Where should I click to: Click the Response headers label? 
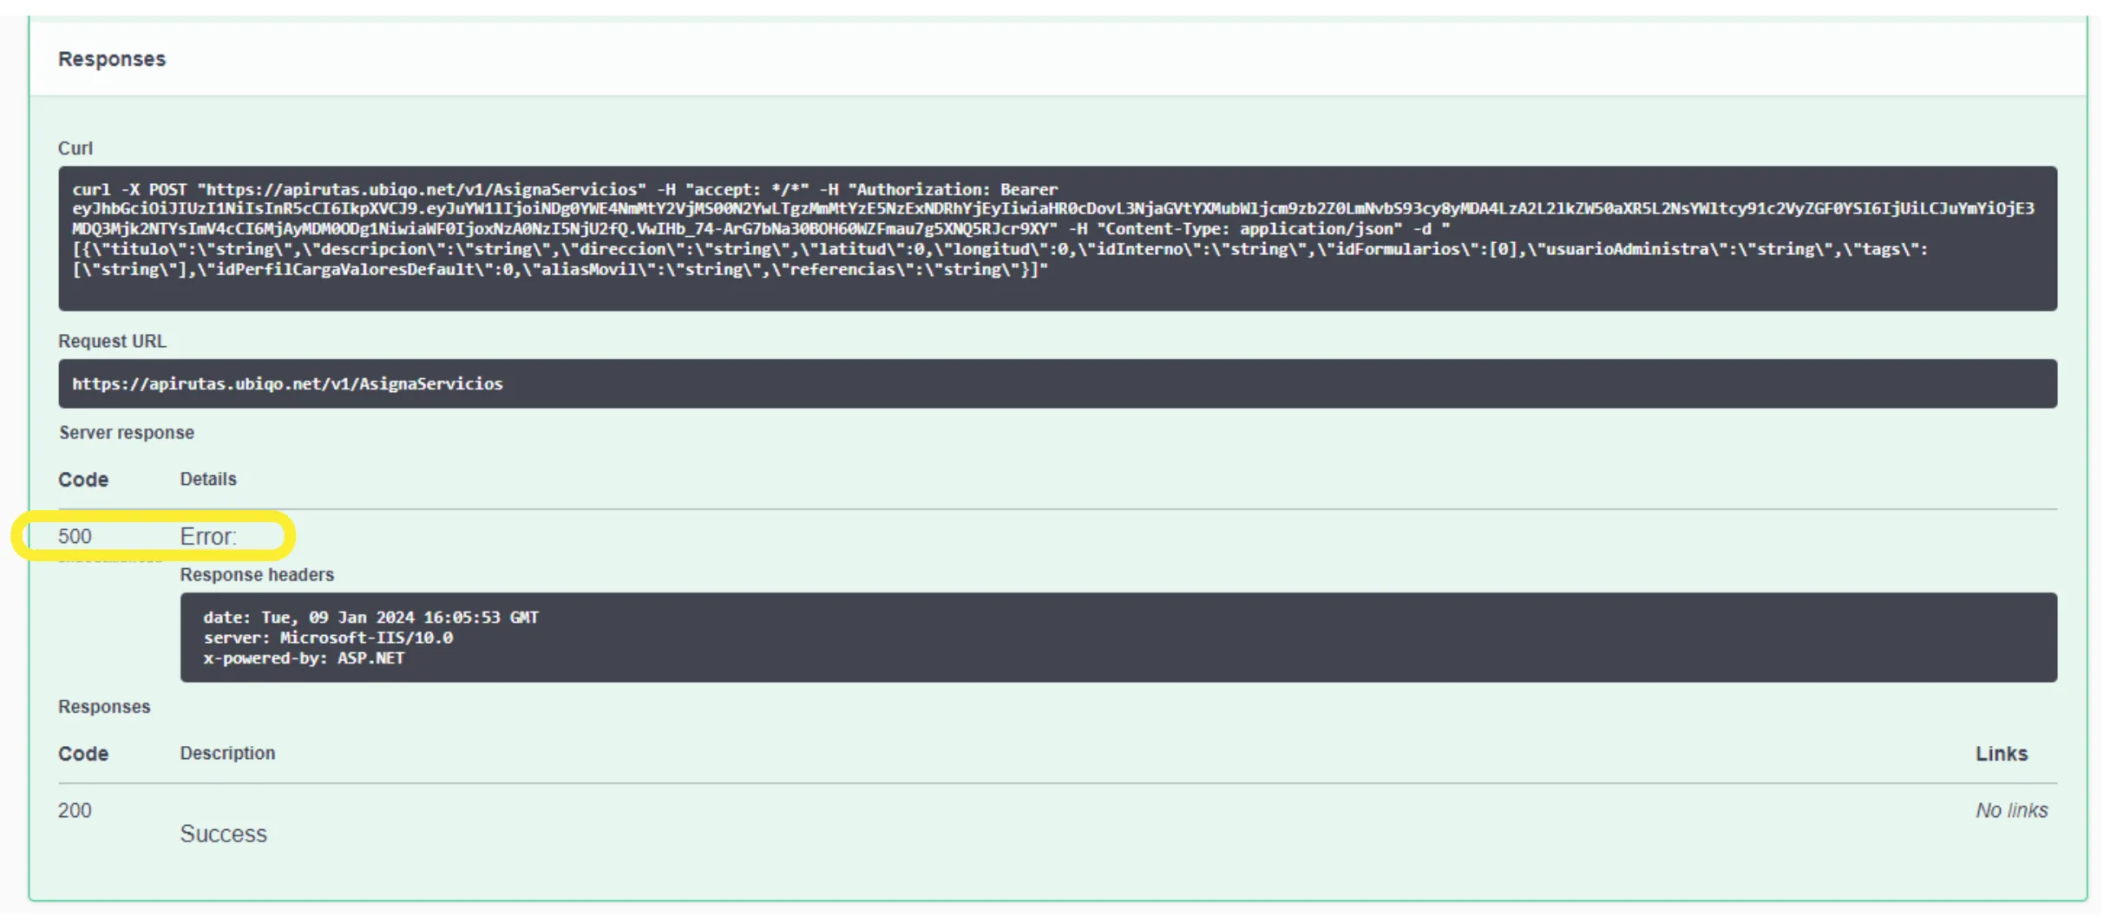tap(257, 574)
